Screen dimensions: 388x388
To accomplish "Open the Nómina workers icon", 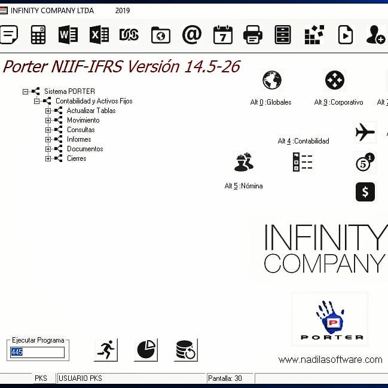I will click(x=244, y=162).
